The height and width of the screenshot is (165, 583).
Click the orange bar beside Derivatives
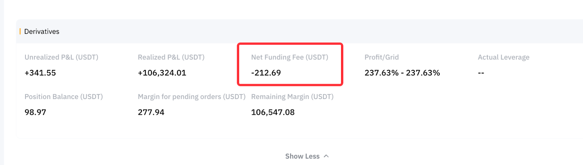pyautogui.click(x=20, y=32)
